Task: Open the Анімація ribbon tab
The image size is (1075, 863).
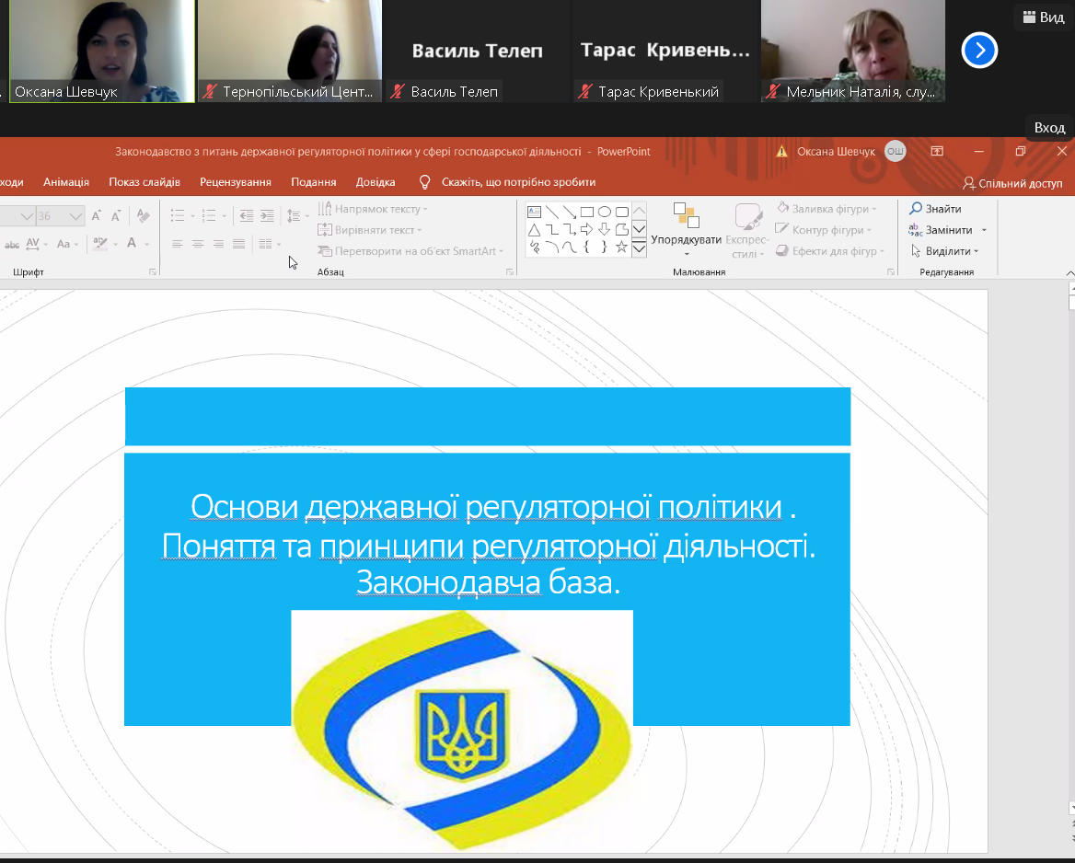Action: (x=66, y=181)
